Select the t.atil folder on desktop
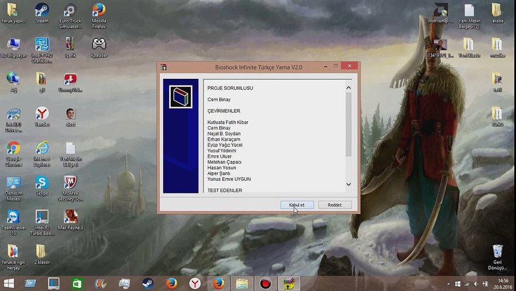The width and height of the screenshot is (516, 291). [x=497, y=82]
